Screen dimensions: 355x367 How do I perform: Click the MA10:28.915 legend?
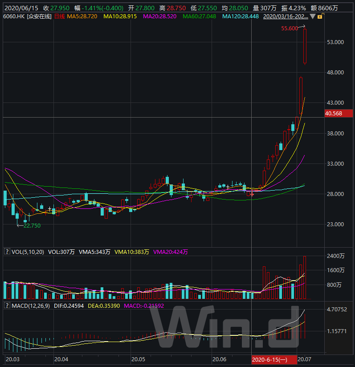(x=120, y=16)
